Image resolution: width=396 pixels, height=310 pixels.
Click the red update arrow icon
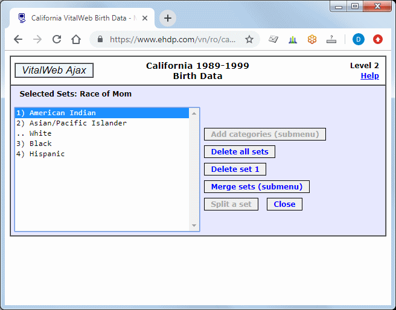(378, 39)
